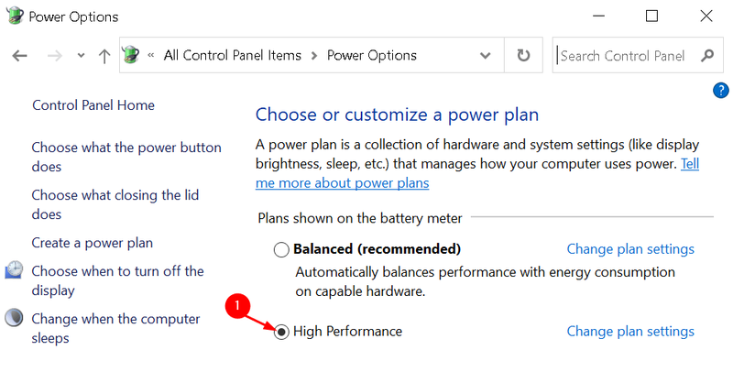Open the recent locations dropdown arrow
733x372 pixels.
81,56
